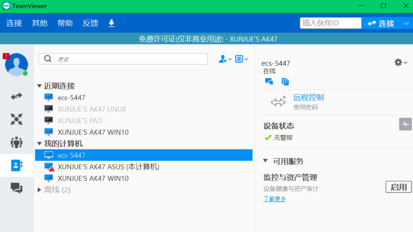Click the 监控与资产管理 heading
This screenshot has width=413, height=232.
[290, 177]
